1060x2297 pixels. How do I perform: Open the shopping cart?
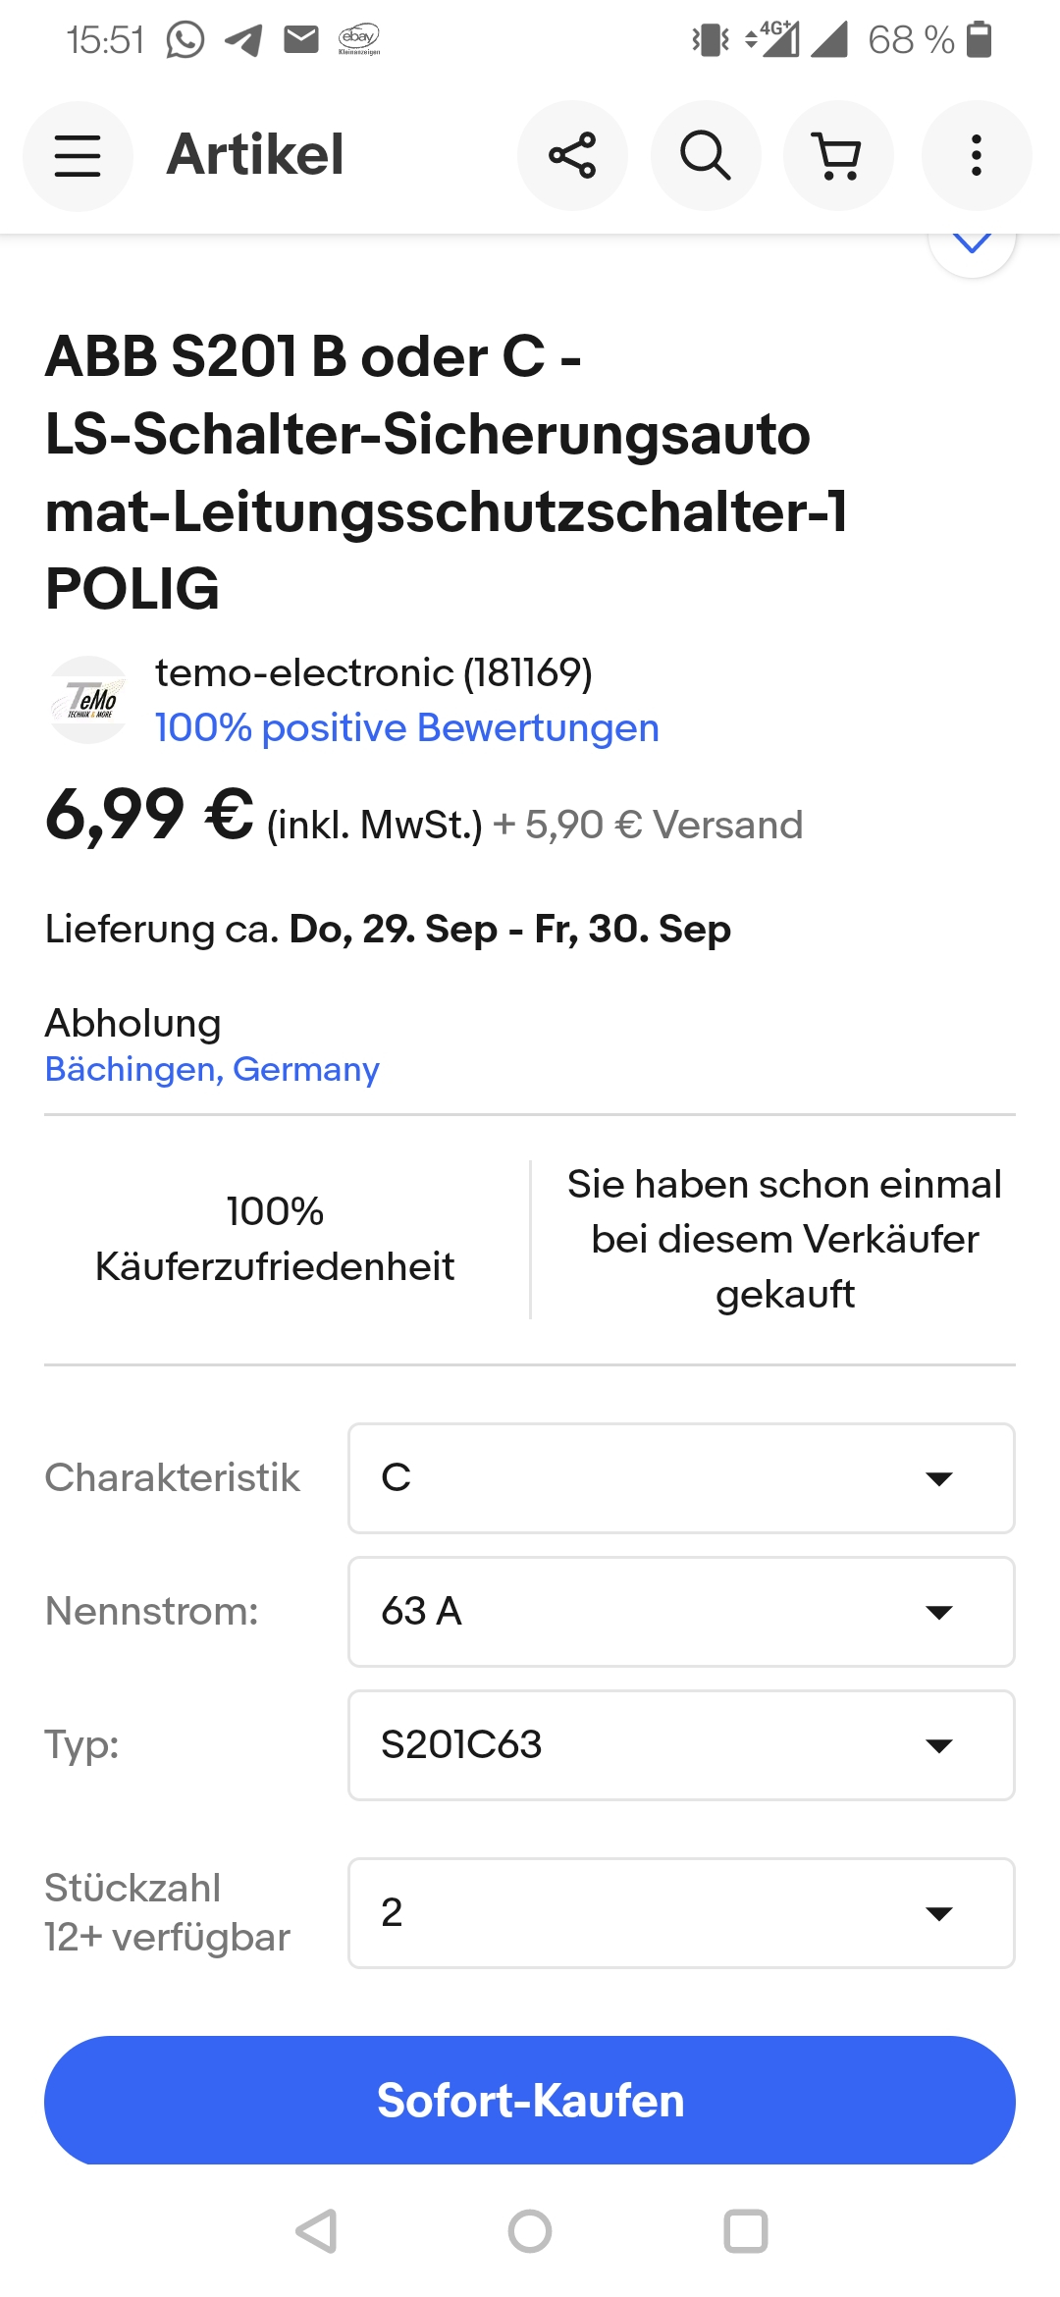(x=838, y=155)
